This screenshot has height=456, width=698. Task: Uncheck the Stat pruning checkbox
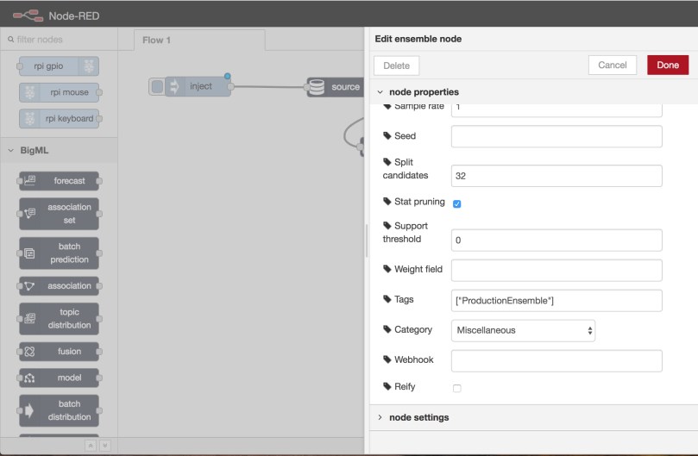coord(456,203)
